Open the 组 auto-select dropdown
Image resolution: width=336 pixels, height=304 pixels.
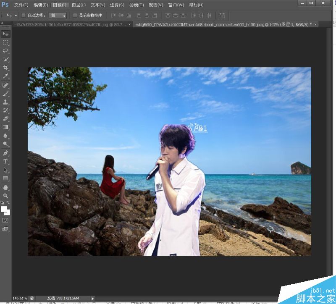tap(58, 16)
